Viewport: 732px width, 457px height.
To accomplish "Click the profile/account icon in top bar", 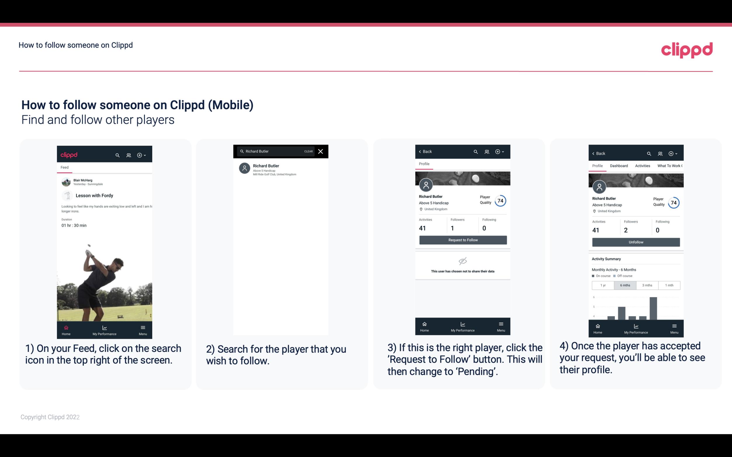I will pyautogui.click(x=128, y=154).
